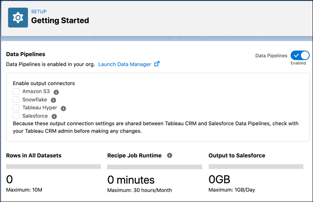This screenshot has height=202, width=313.
Task: Select the Salesforce output connector checkbox
Action: click(x=16, y=116)
